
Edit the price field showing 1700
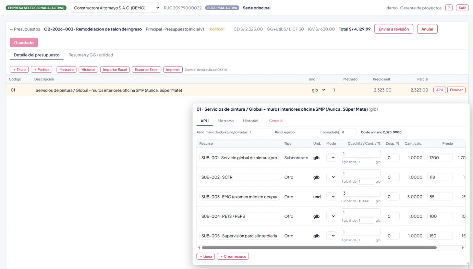[x=440, y=158]
